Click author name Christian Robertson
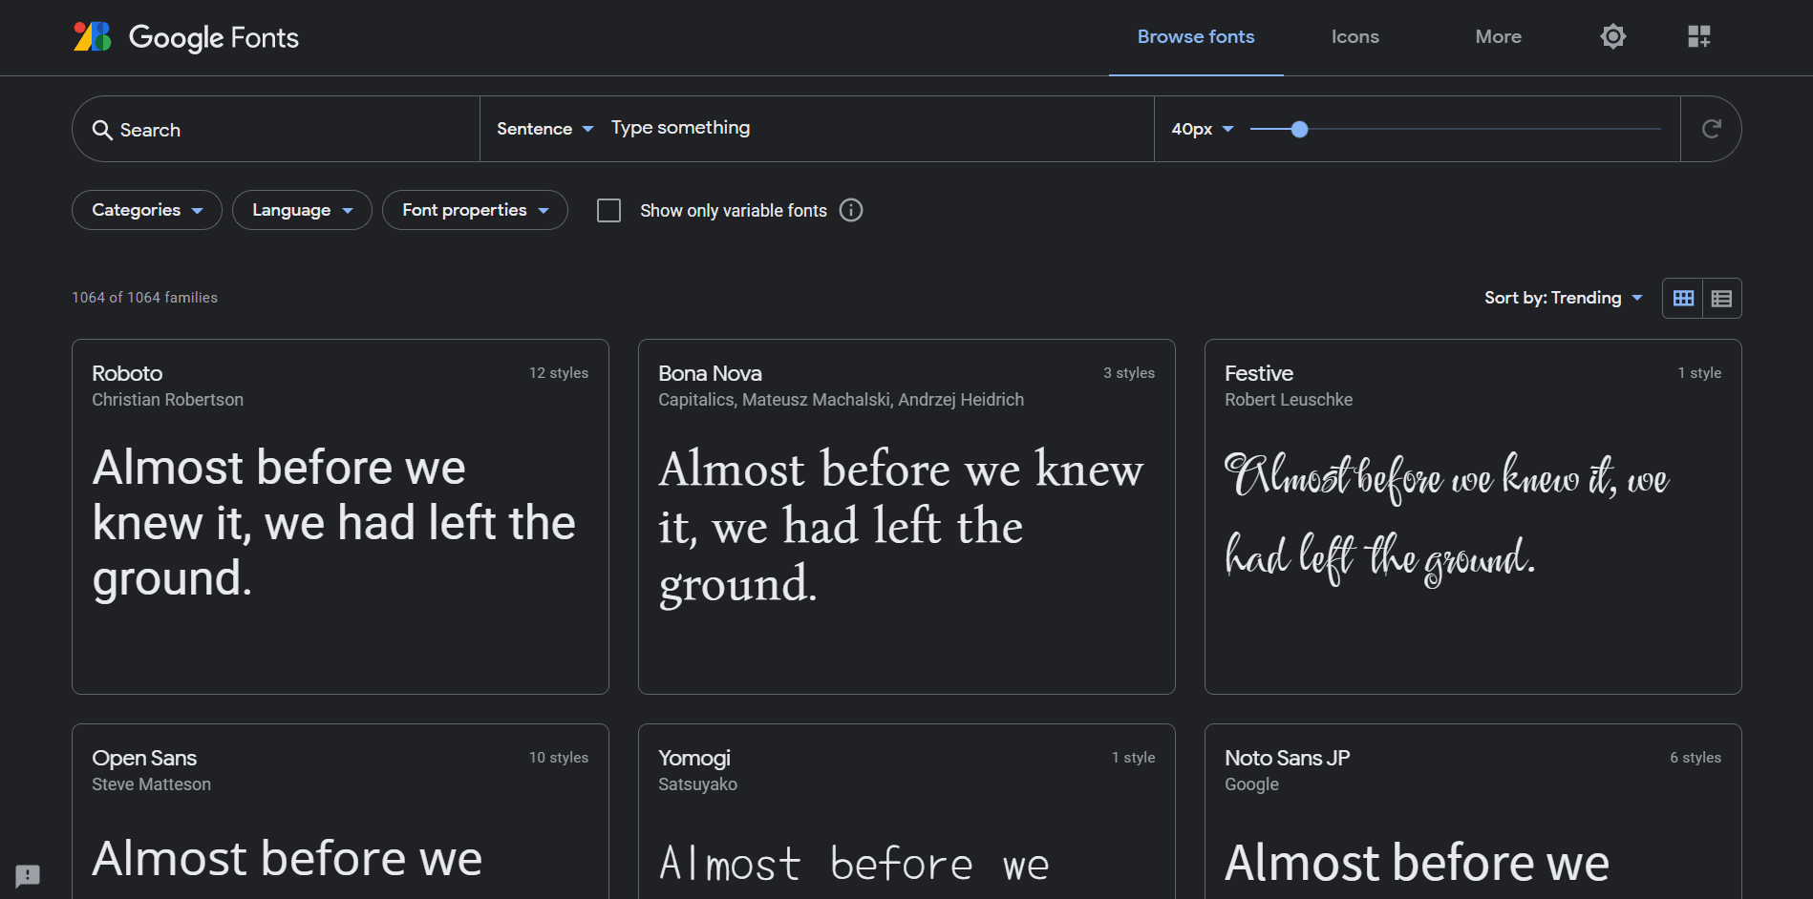1813x899 pixels. (168, 400)
